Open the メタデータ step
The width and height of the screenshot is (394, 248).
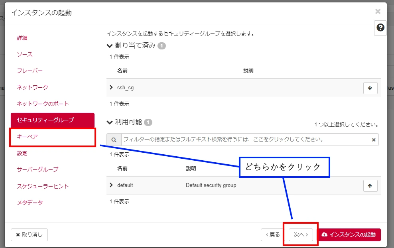(30, 203)
